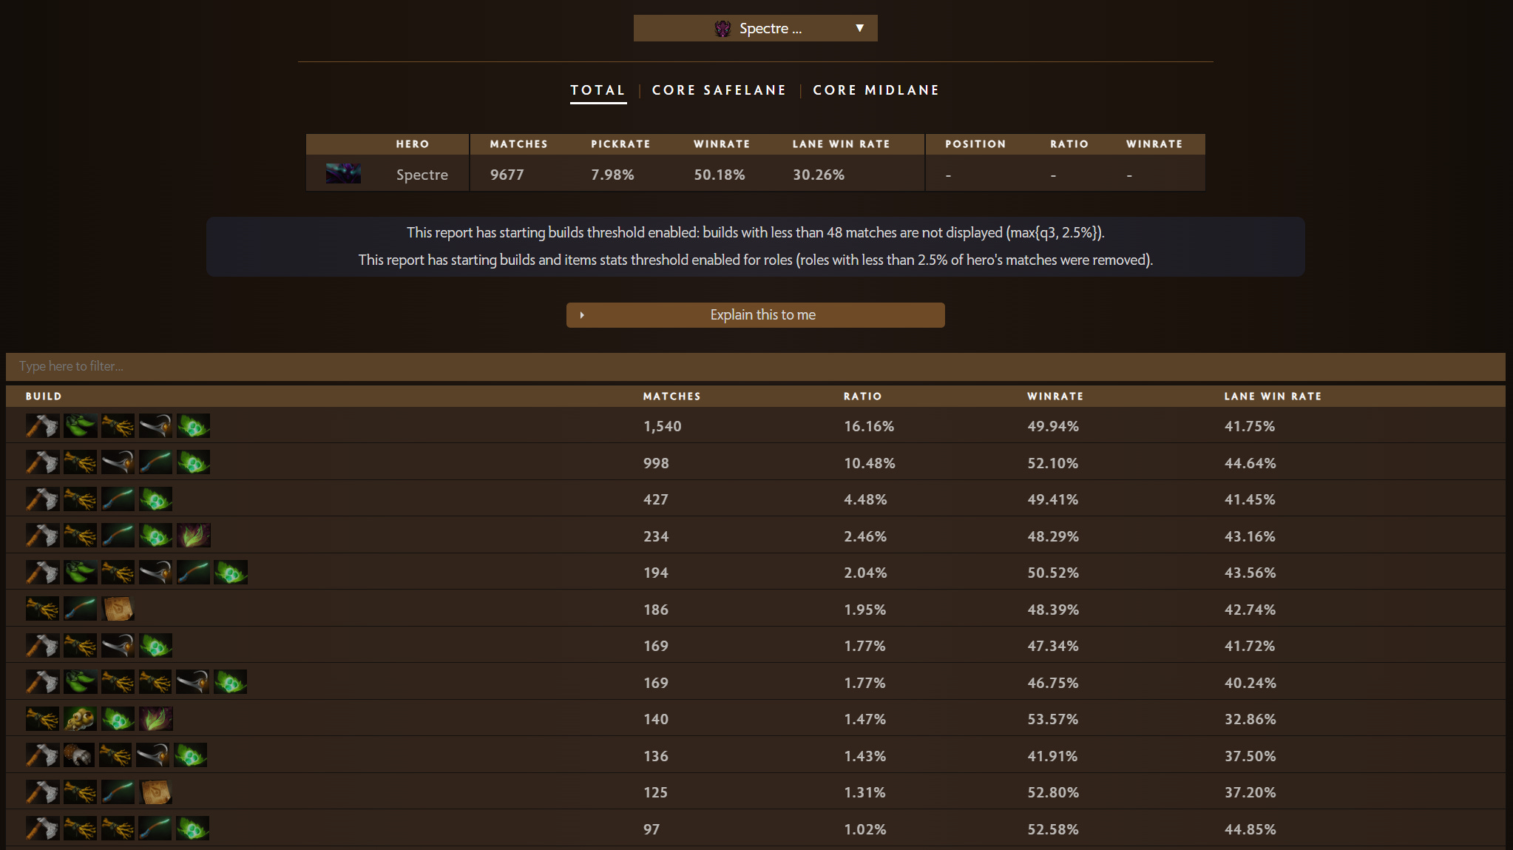Click recipe scroll icon in 186-match build

coord(118,609)
